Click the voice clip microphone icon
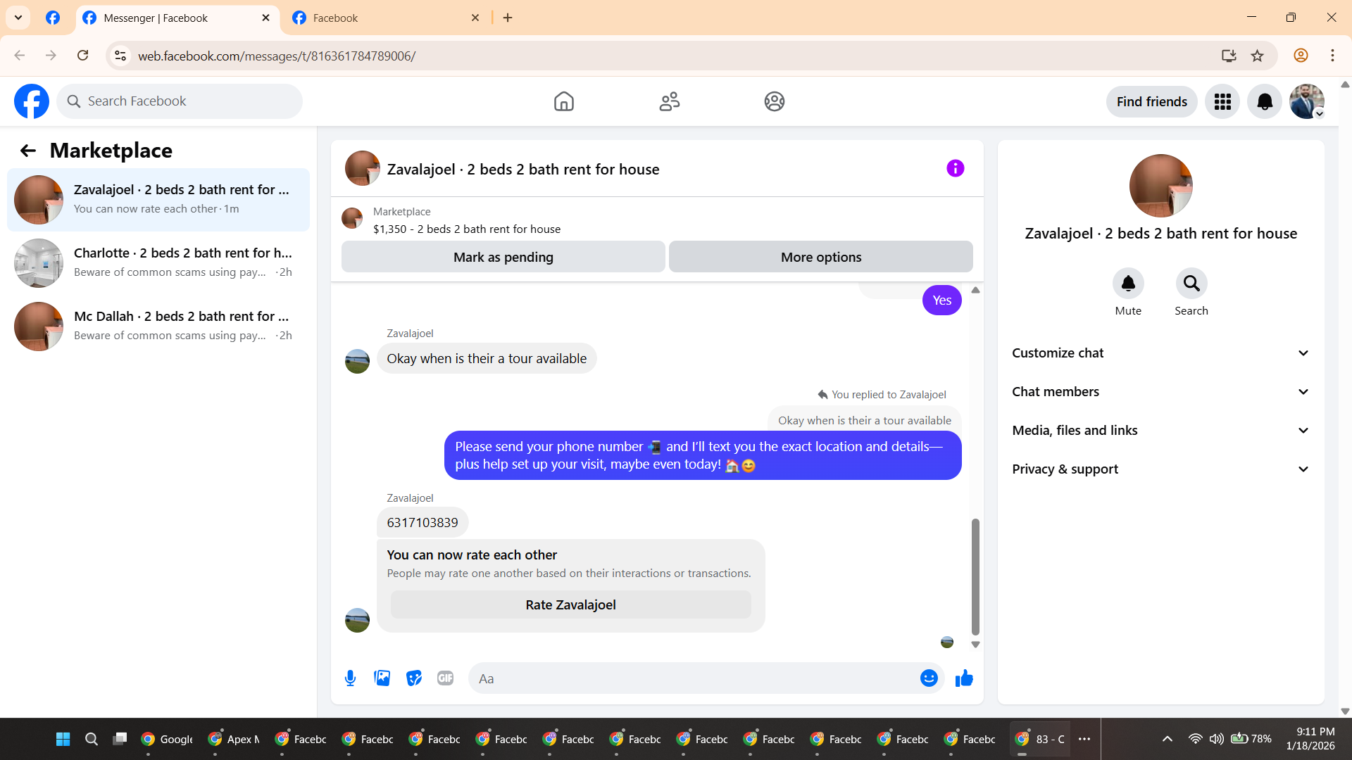This screenshot has height=760, width=1352. click(350, 678)
